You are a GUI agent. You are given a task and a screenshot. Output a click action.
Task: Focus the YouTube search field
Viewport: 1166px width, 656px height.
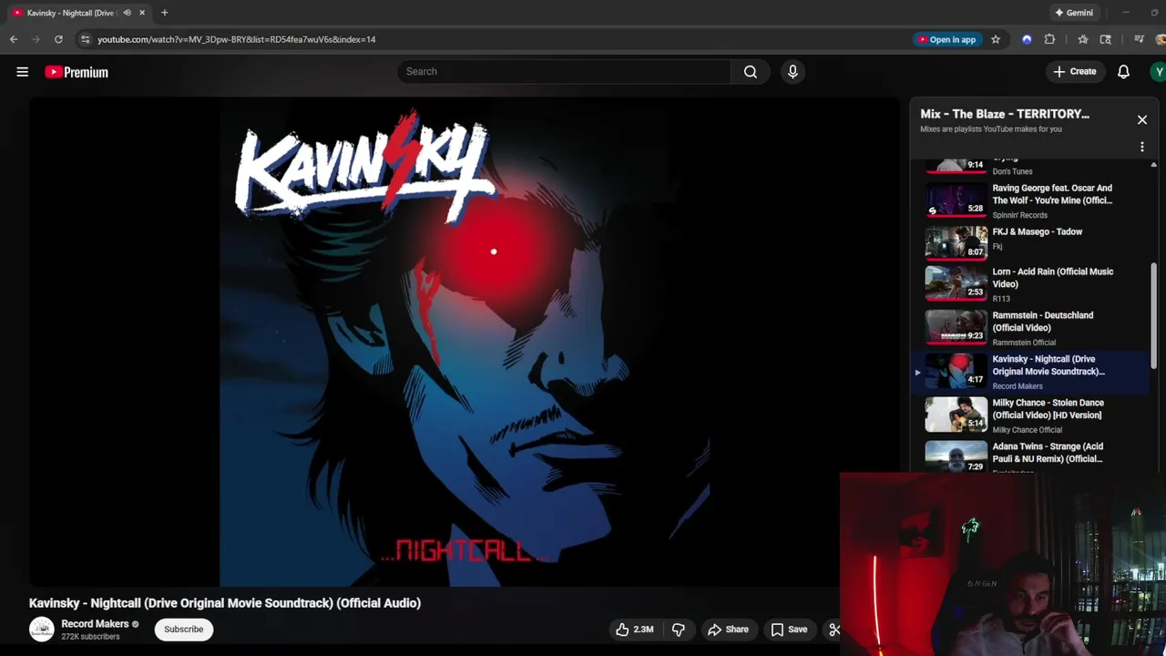pyautogui.click(x=563, y=71)
